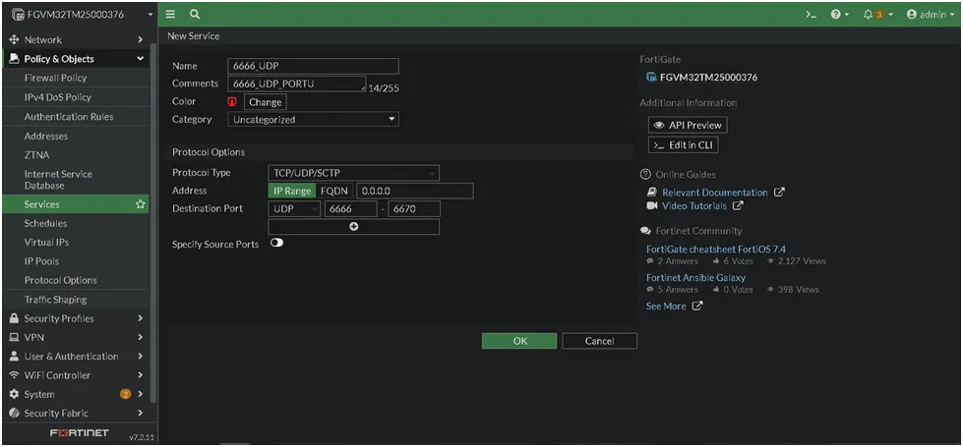
Task: Open Fortinet Ansible Galaxy link
Action: (x=695, y=277)
